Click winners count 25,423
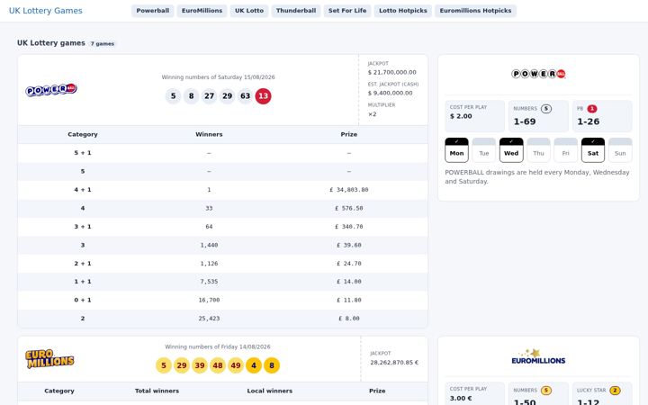This screenshot has width=648, height=405. [x=209, y=319]
